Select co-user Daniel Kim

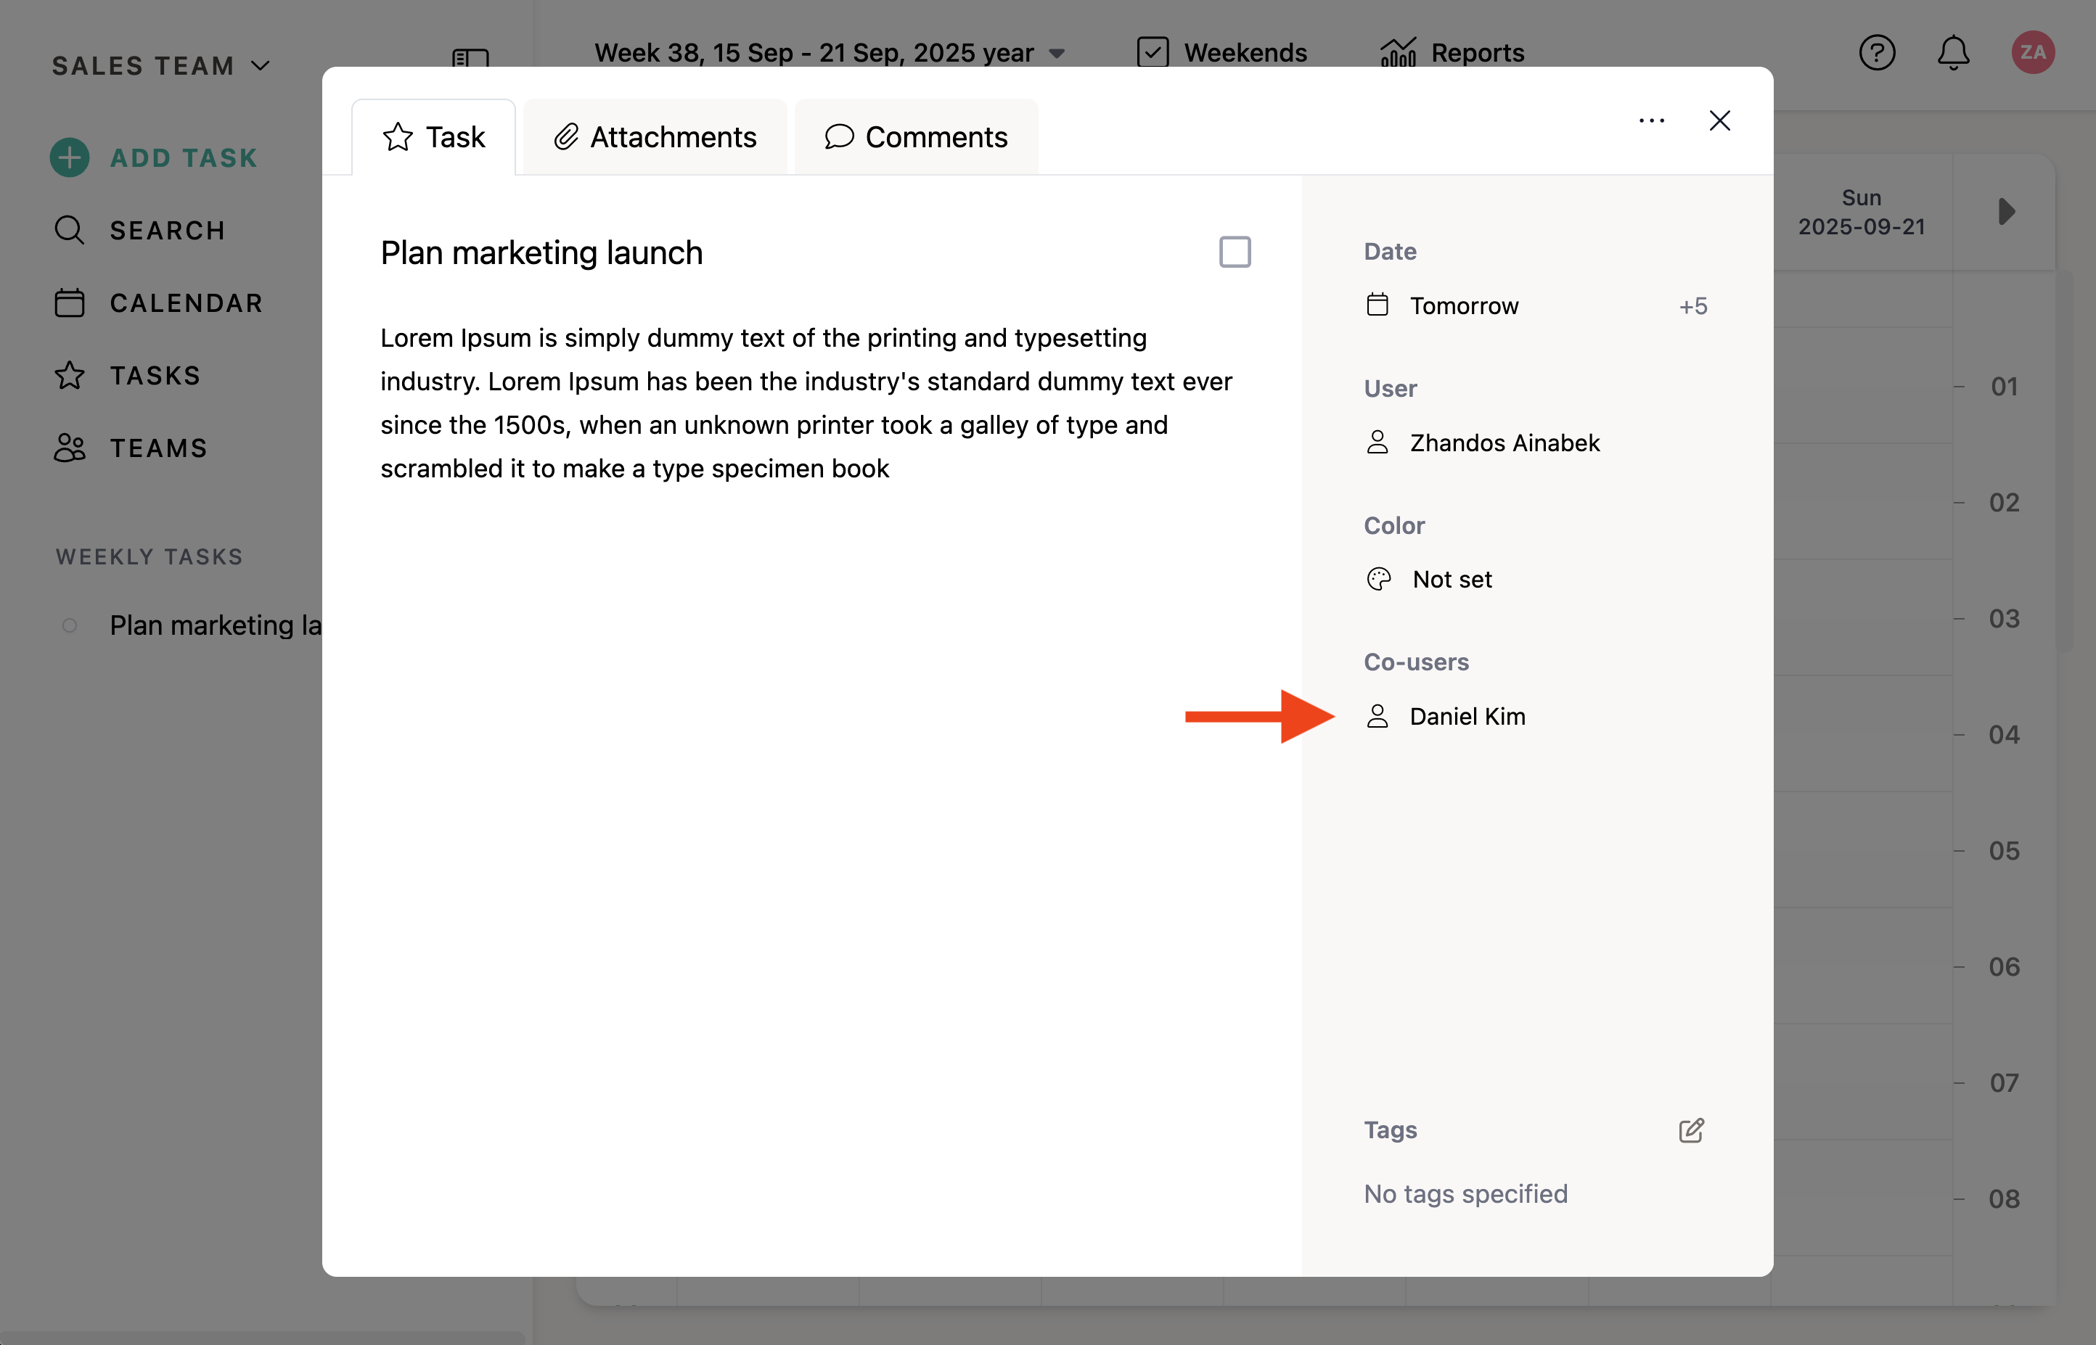[1467, 716]
